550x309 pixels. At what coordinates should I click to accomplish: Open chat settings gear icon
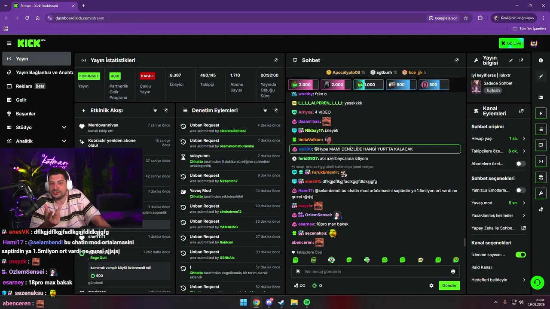[431, 285]
